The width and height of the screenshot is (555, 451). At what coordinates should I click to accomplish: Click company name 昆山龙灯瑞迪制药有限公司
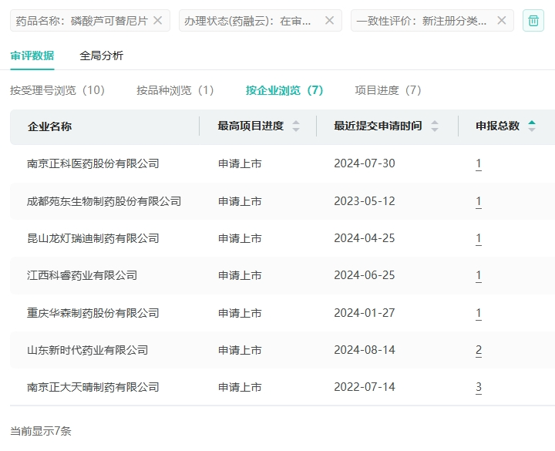pyautogui.click(x=93, y=238)
